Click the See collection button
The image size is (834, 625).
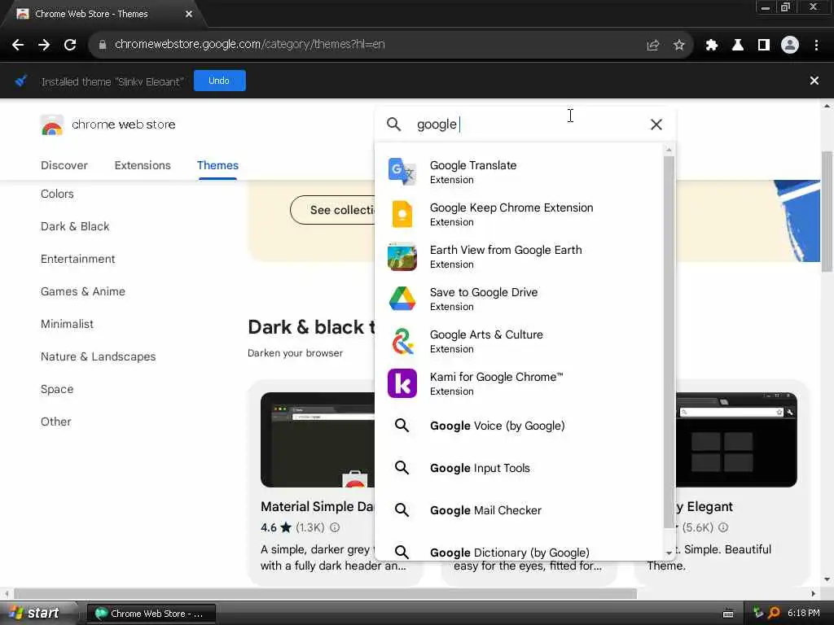333,210
